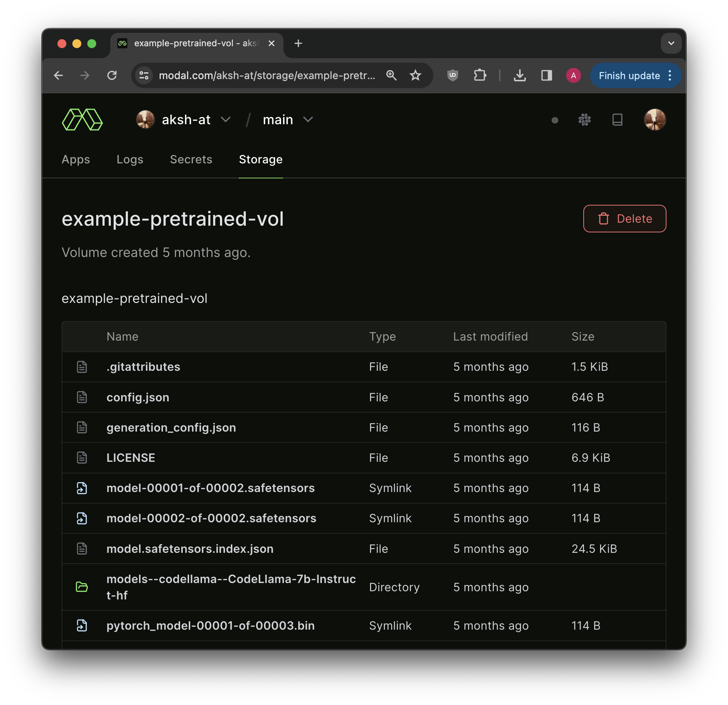Click the delete trash can icon

[604, 218]
